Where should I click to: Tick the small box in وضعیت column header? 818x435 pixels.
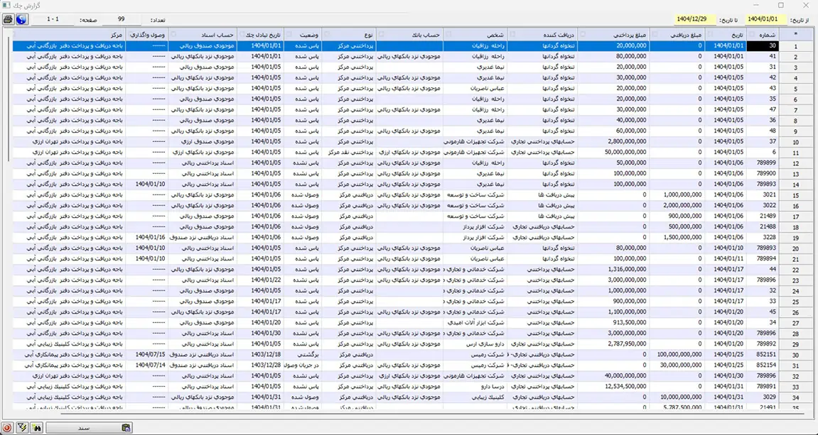click(289, 34)
